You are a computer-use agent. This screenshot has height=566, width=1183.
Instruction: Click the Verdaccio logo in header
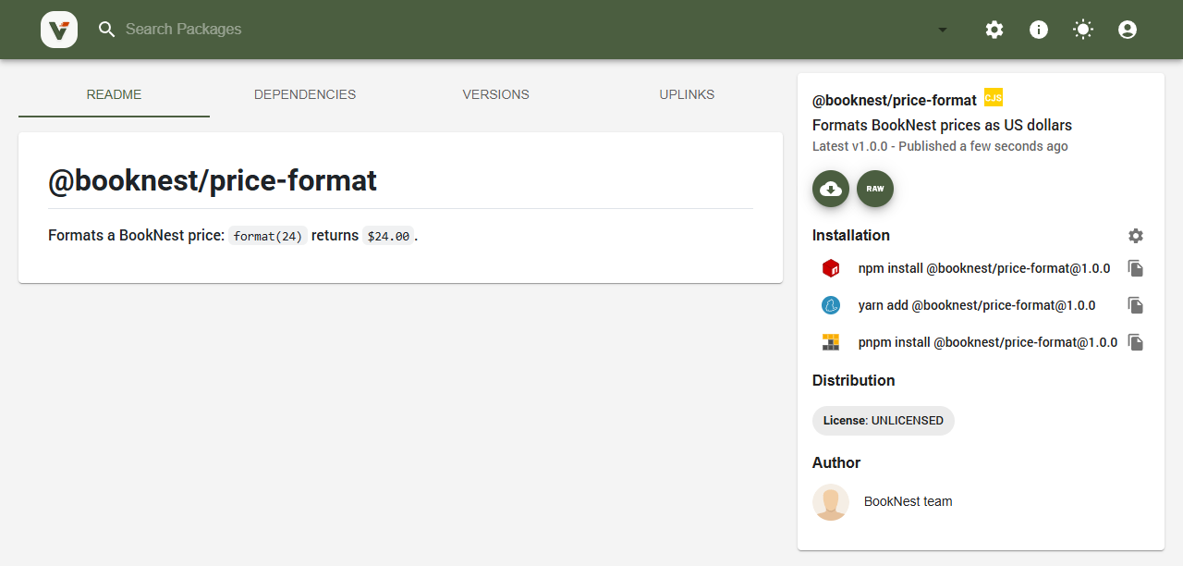(x=59, y=30)
